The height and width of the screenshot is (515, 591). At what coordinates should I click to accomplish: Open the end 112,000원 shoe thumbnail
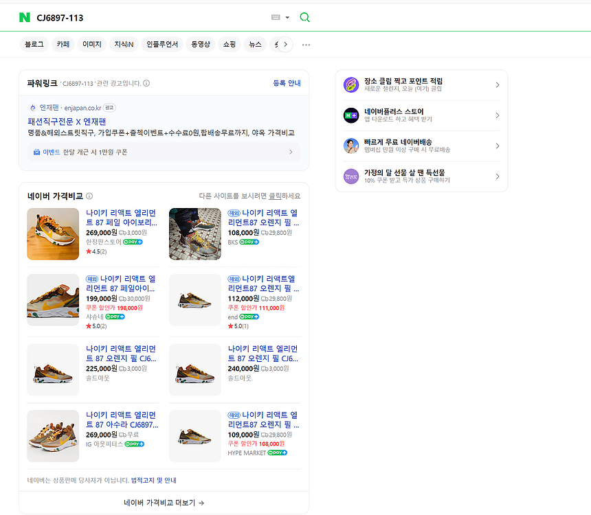[195, 300]
